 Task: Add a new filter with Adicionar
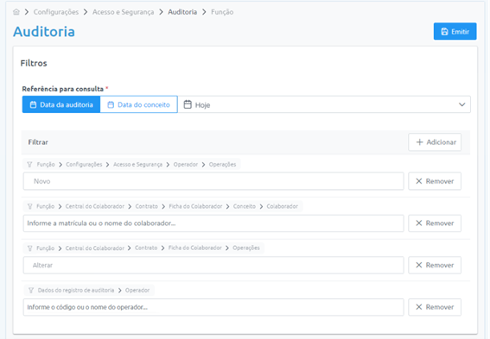tap(435, 142)
